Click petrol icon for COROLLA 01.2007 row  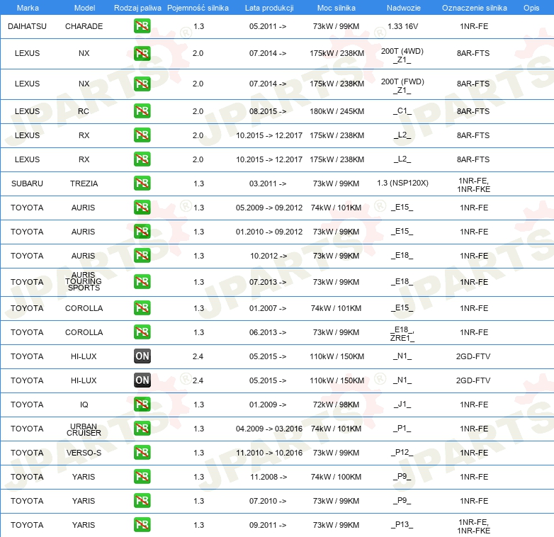[142, 307]
